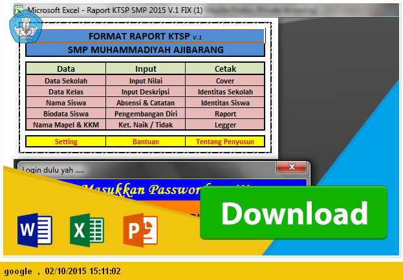
Task: Open Pengembangan Diri
Action: point(146,114)
